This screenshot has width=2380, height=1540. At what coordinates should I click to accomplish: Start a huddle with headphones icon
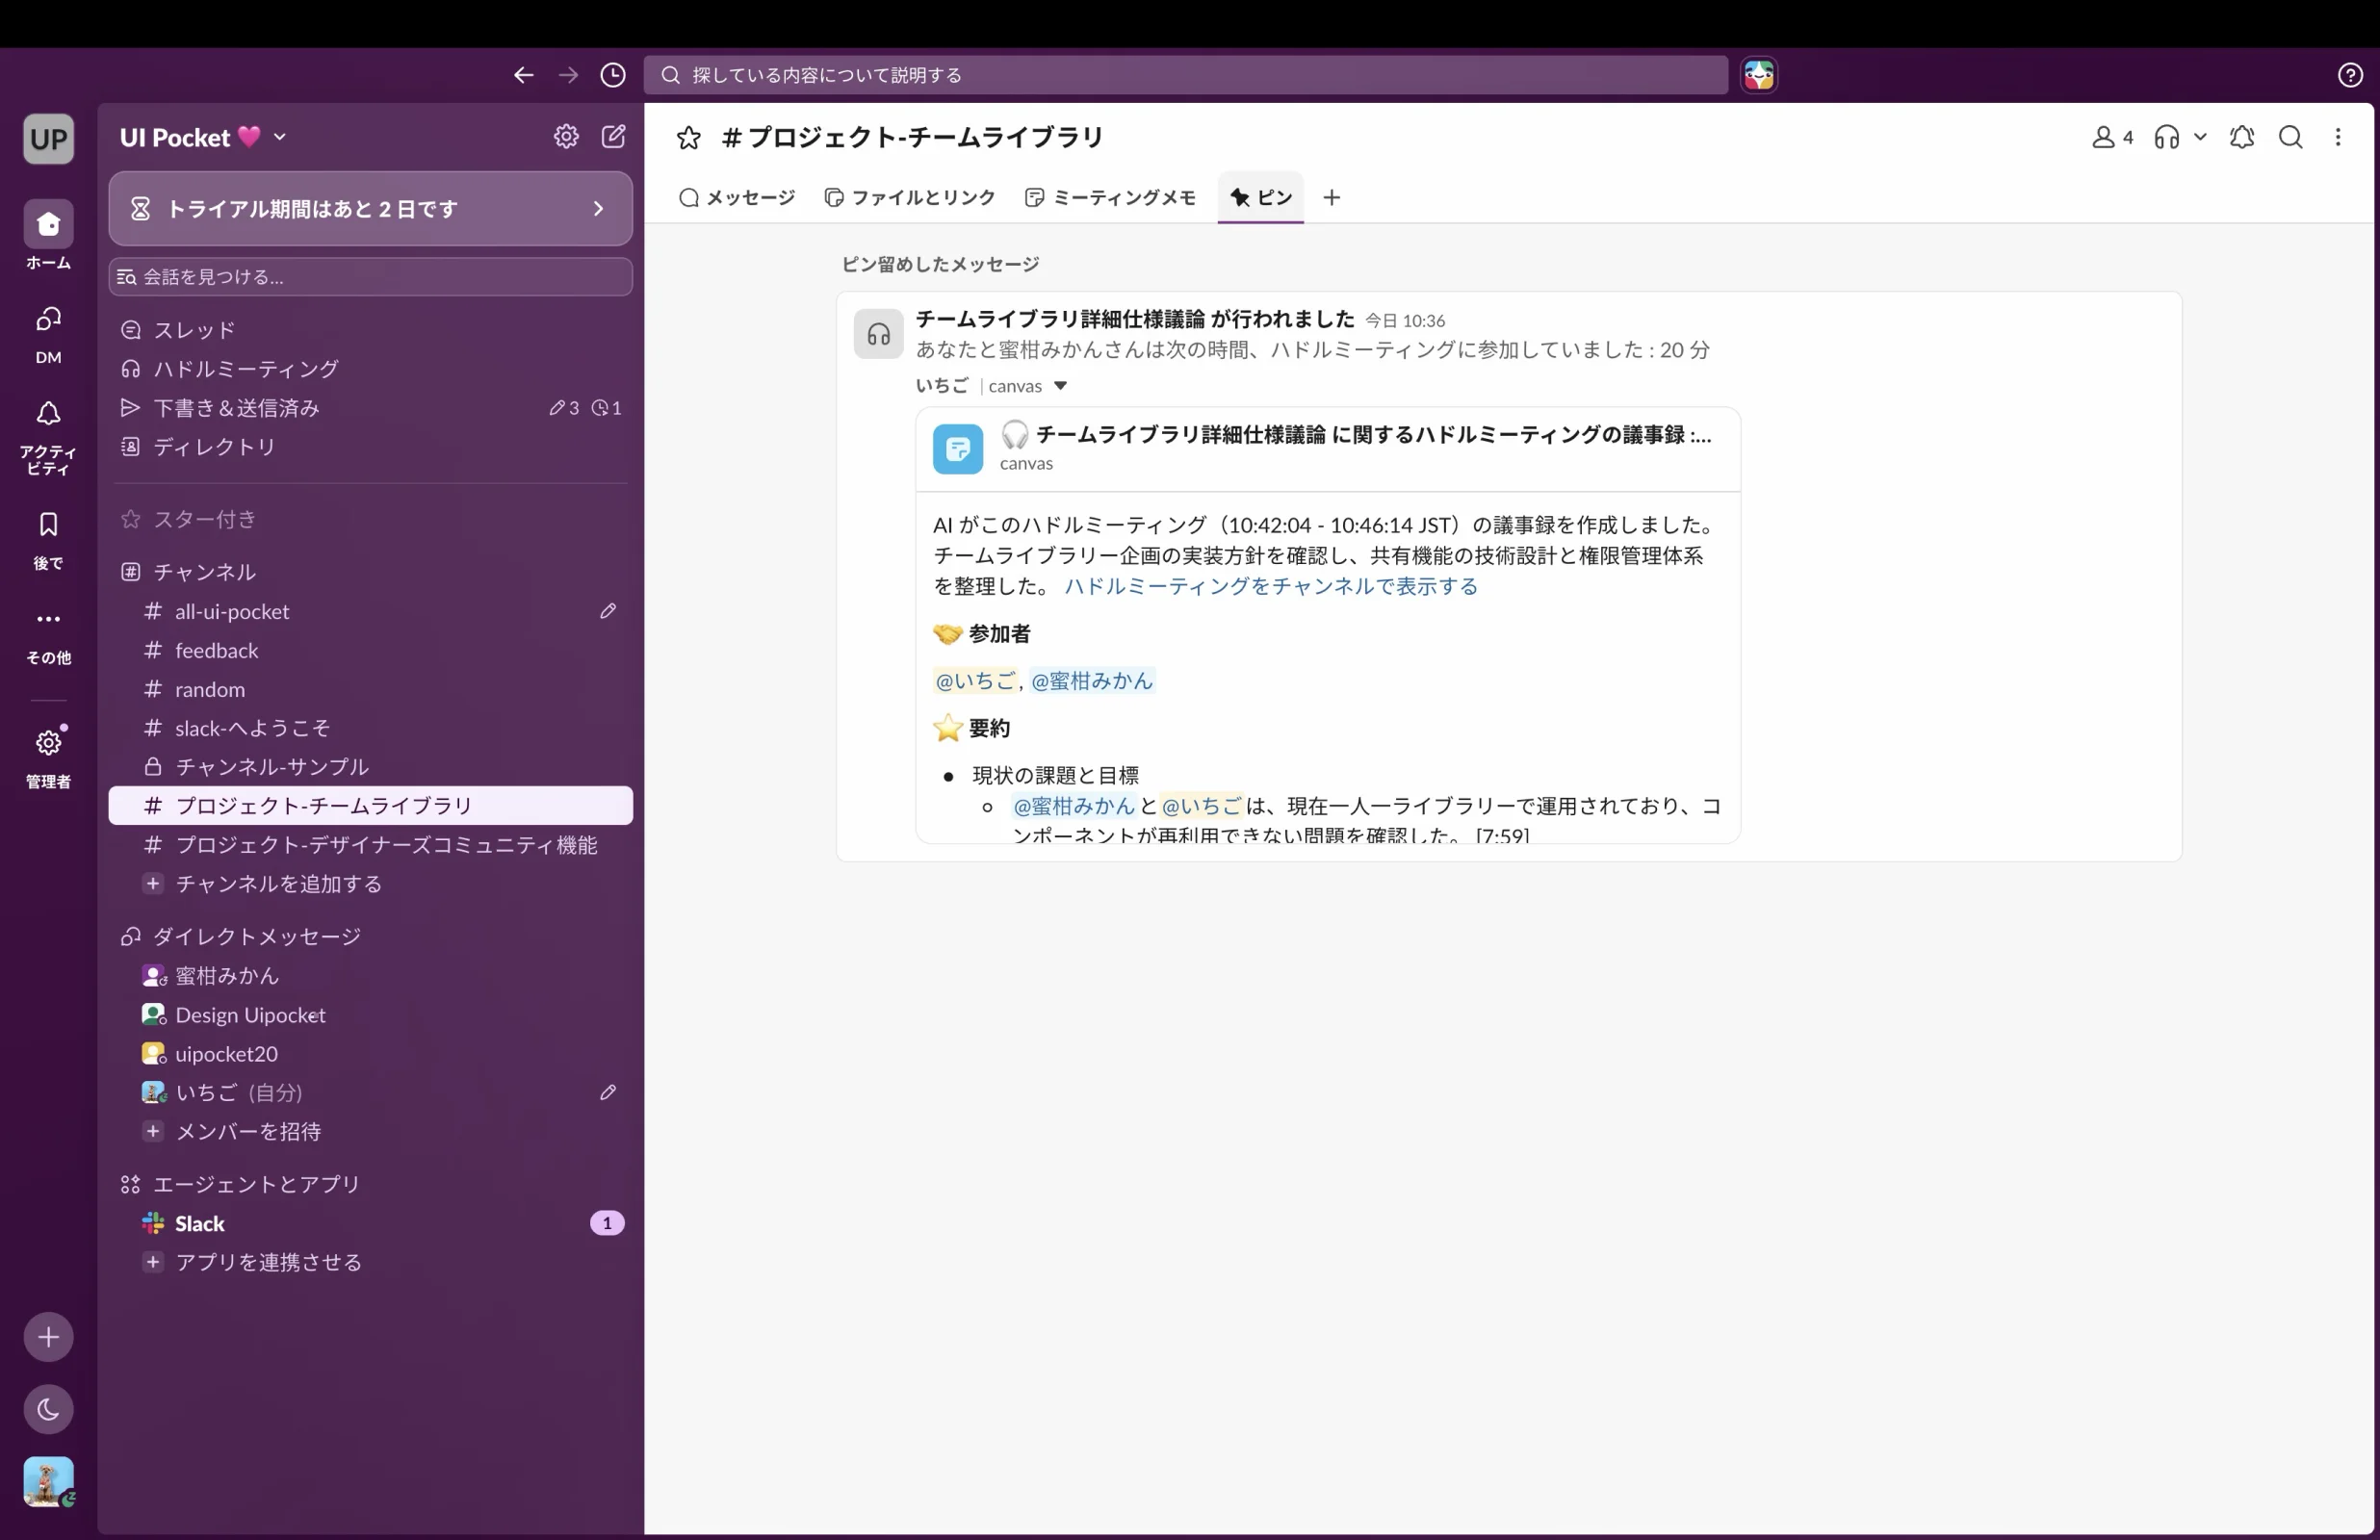2166,137
